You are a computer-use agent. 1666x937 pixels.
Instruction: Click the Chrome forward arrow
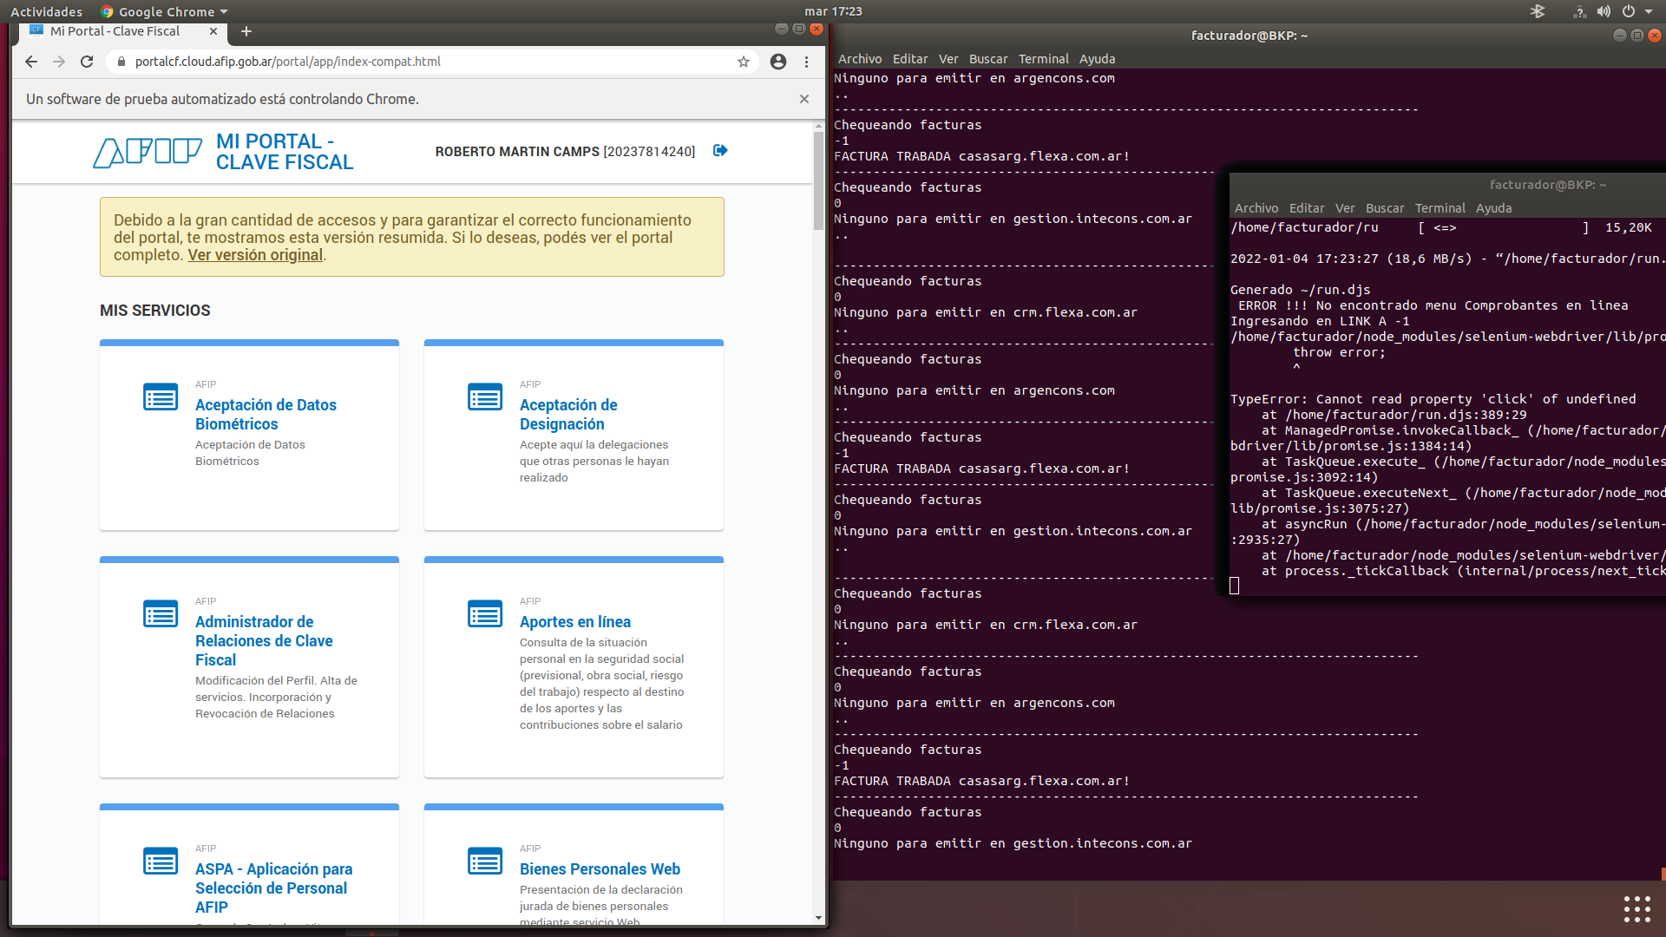(x=59, y=62)
